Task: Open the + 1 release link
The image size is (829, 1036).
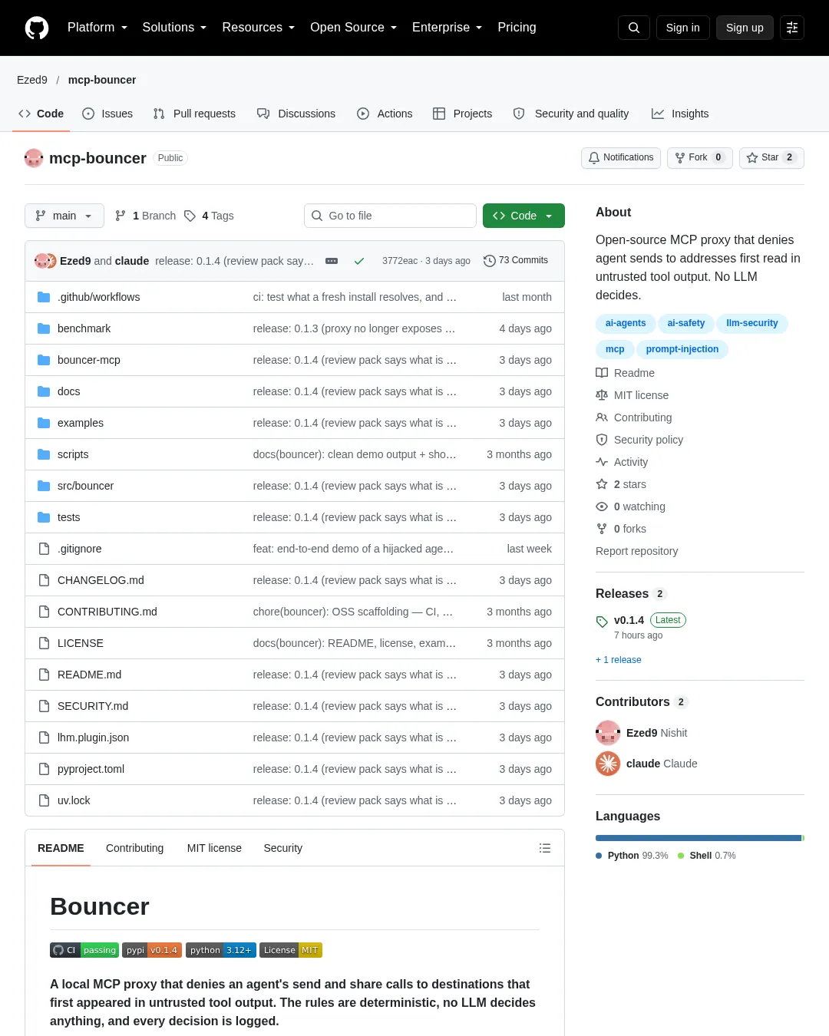Action: click(619, 660)
